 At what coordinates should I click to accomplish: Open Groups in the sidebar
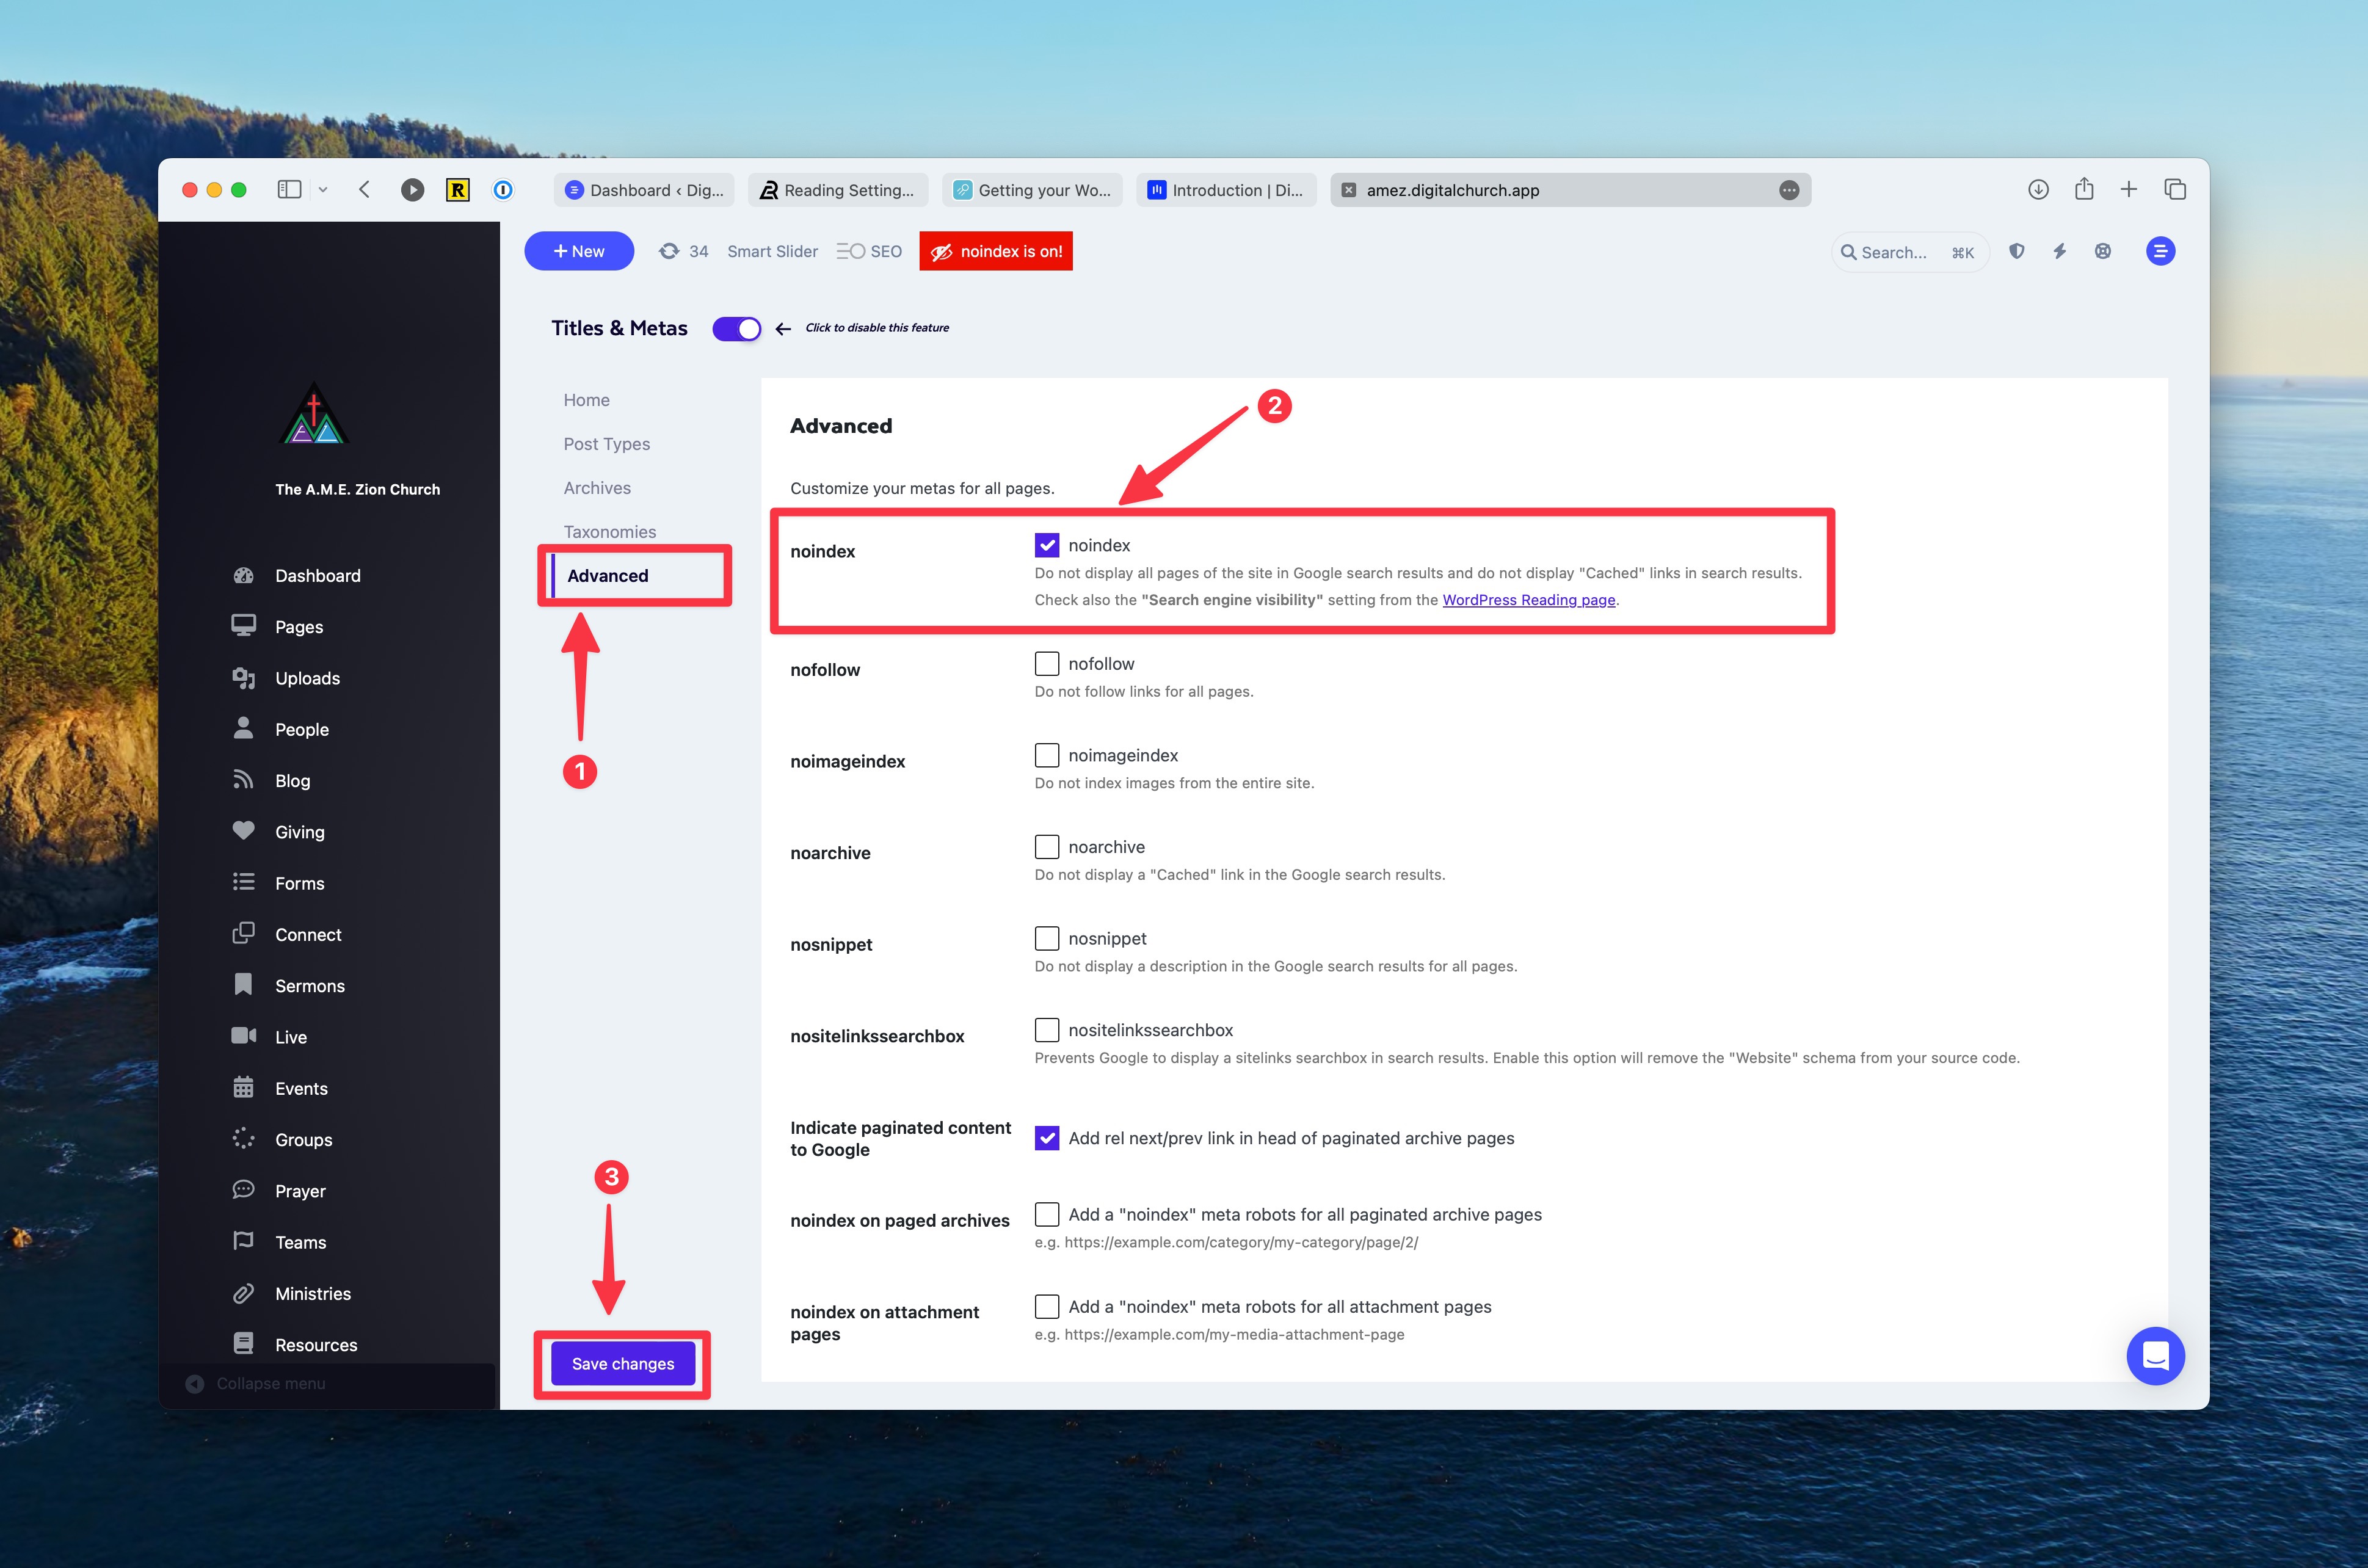click(304, 1140)
